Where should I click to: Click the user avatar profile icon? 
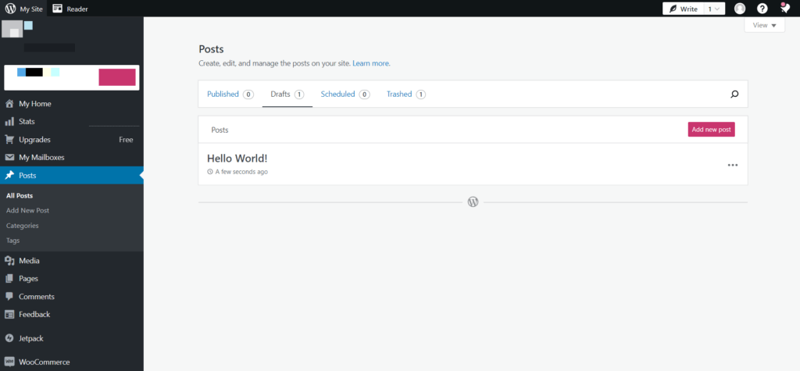click(740, 9)
